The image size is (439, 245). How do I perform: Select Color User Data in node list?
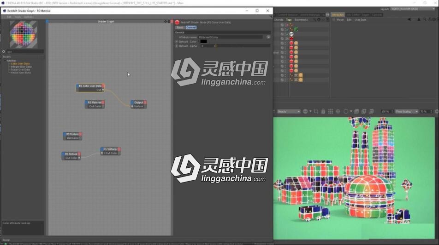click(x=20, y=63)
